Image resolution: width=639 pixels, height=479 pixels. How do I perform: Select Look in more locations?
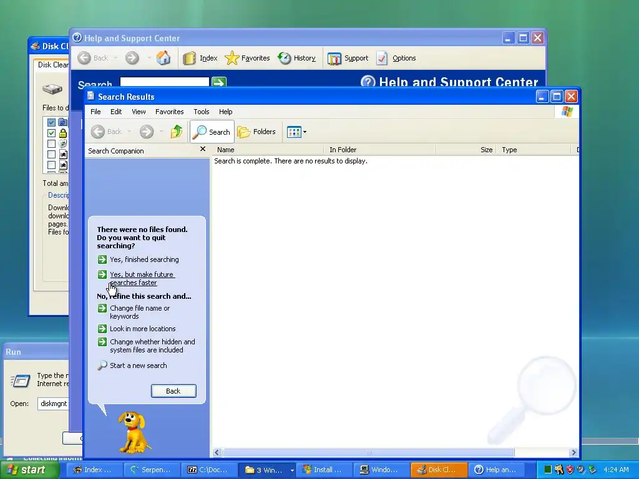coord(143,329)
